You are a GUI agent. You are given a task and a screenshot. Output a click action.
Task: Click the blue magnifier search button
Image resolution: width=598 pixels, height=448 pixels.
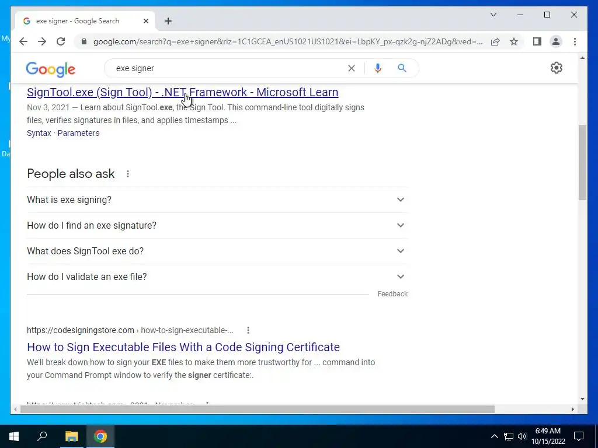402,68
